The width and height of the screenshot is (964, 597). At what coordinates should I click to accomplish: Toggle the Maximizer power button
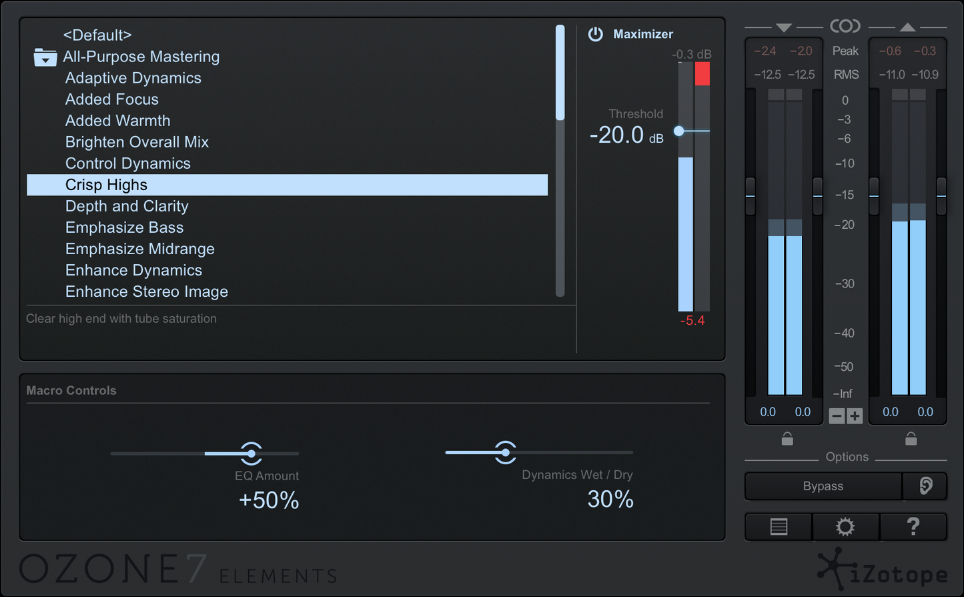click(595, 34)
